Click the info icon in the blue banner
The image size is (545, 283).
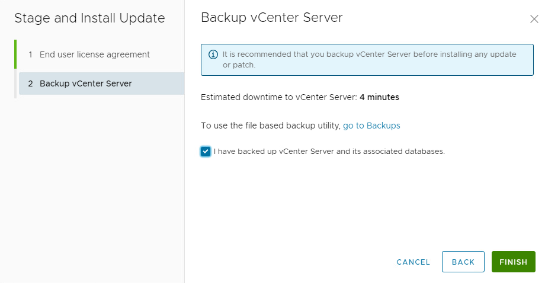213,54
